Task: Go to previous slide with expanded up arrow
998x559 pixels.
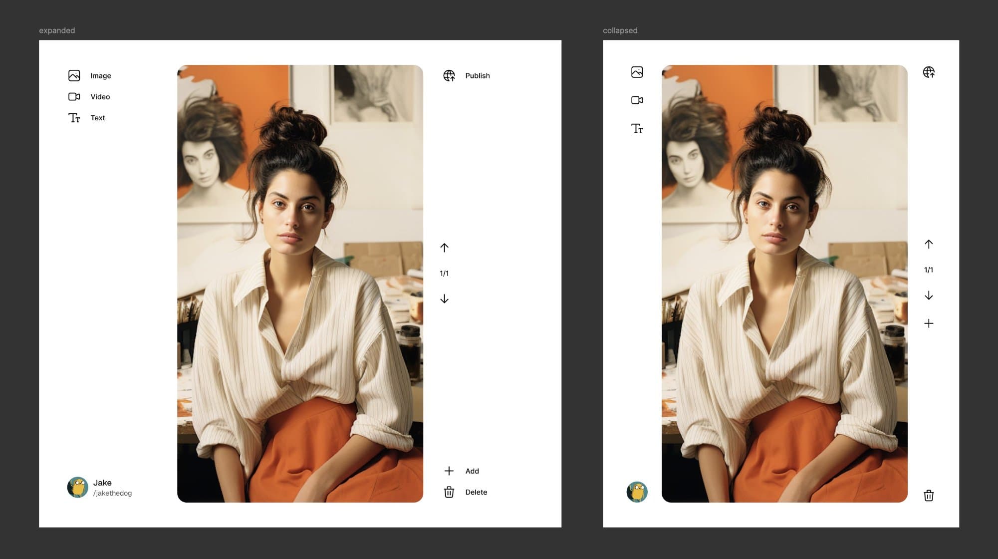Action: tap(444, 248)
